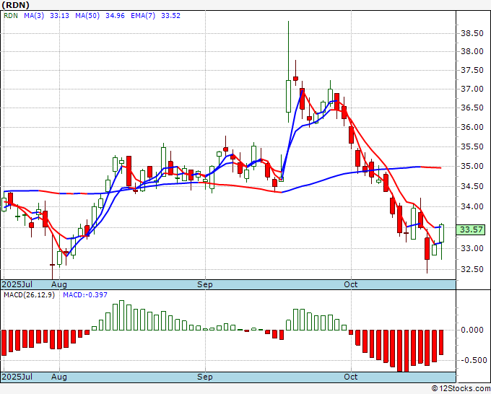Click the green RDN legend label
This screenshot has height=394, width=491.
pos(11,16)
